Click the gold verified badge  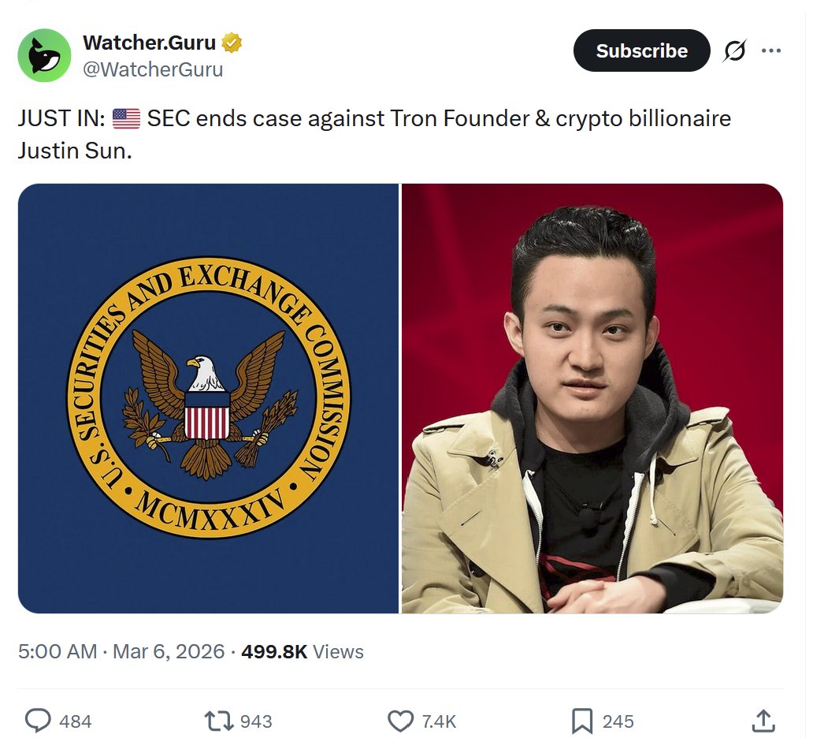tap(232, 43)
